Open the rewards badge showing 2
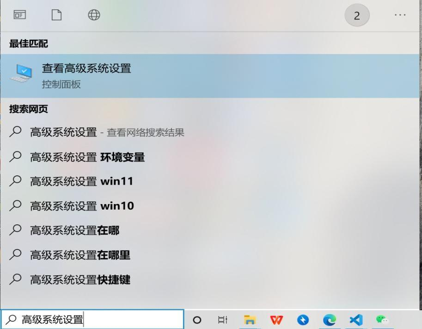 [x=357, y=15]
